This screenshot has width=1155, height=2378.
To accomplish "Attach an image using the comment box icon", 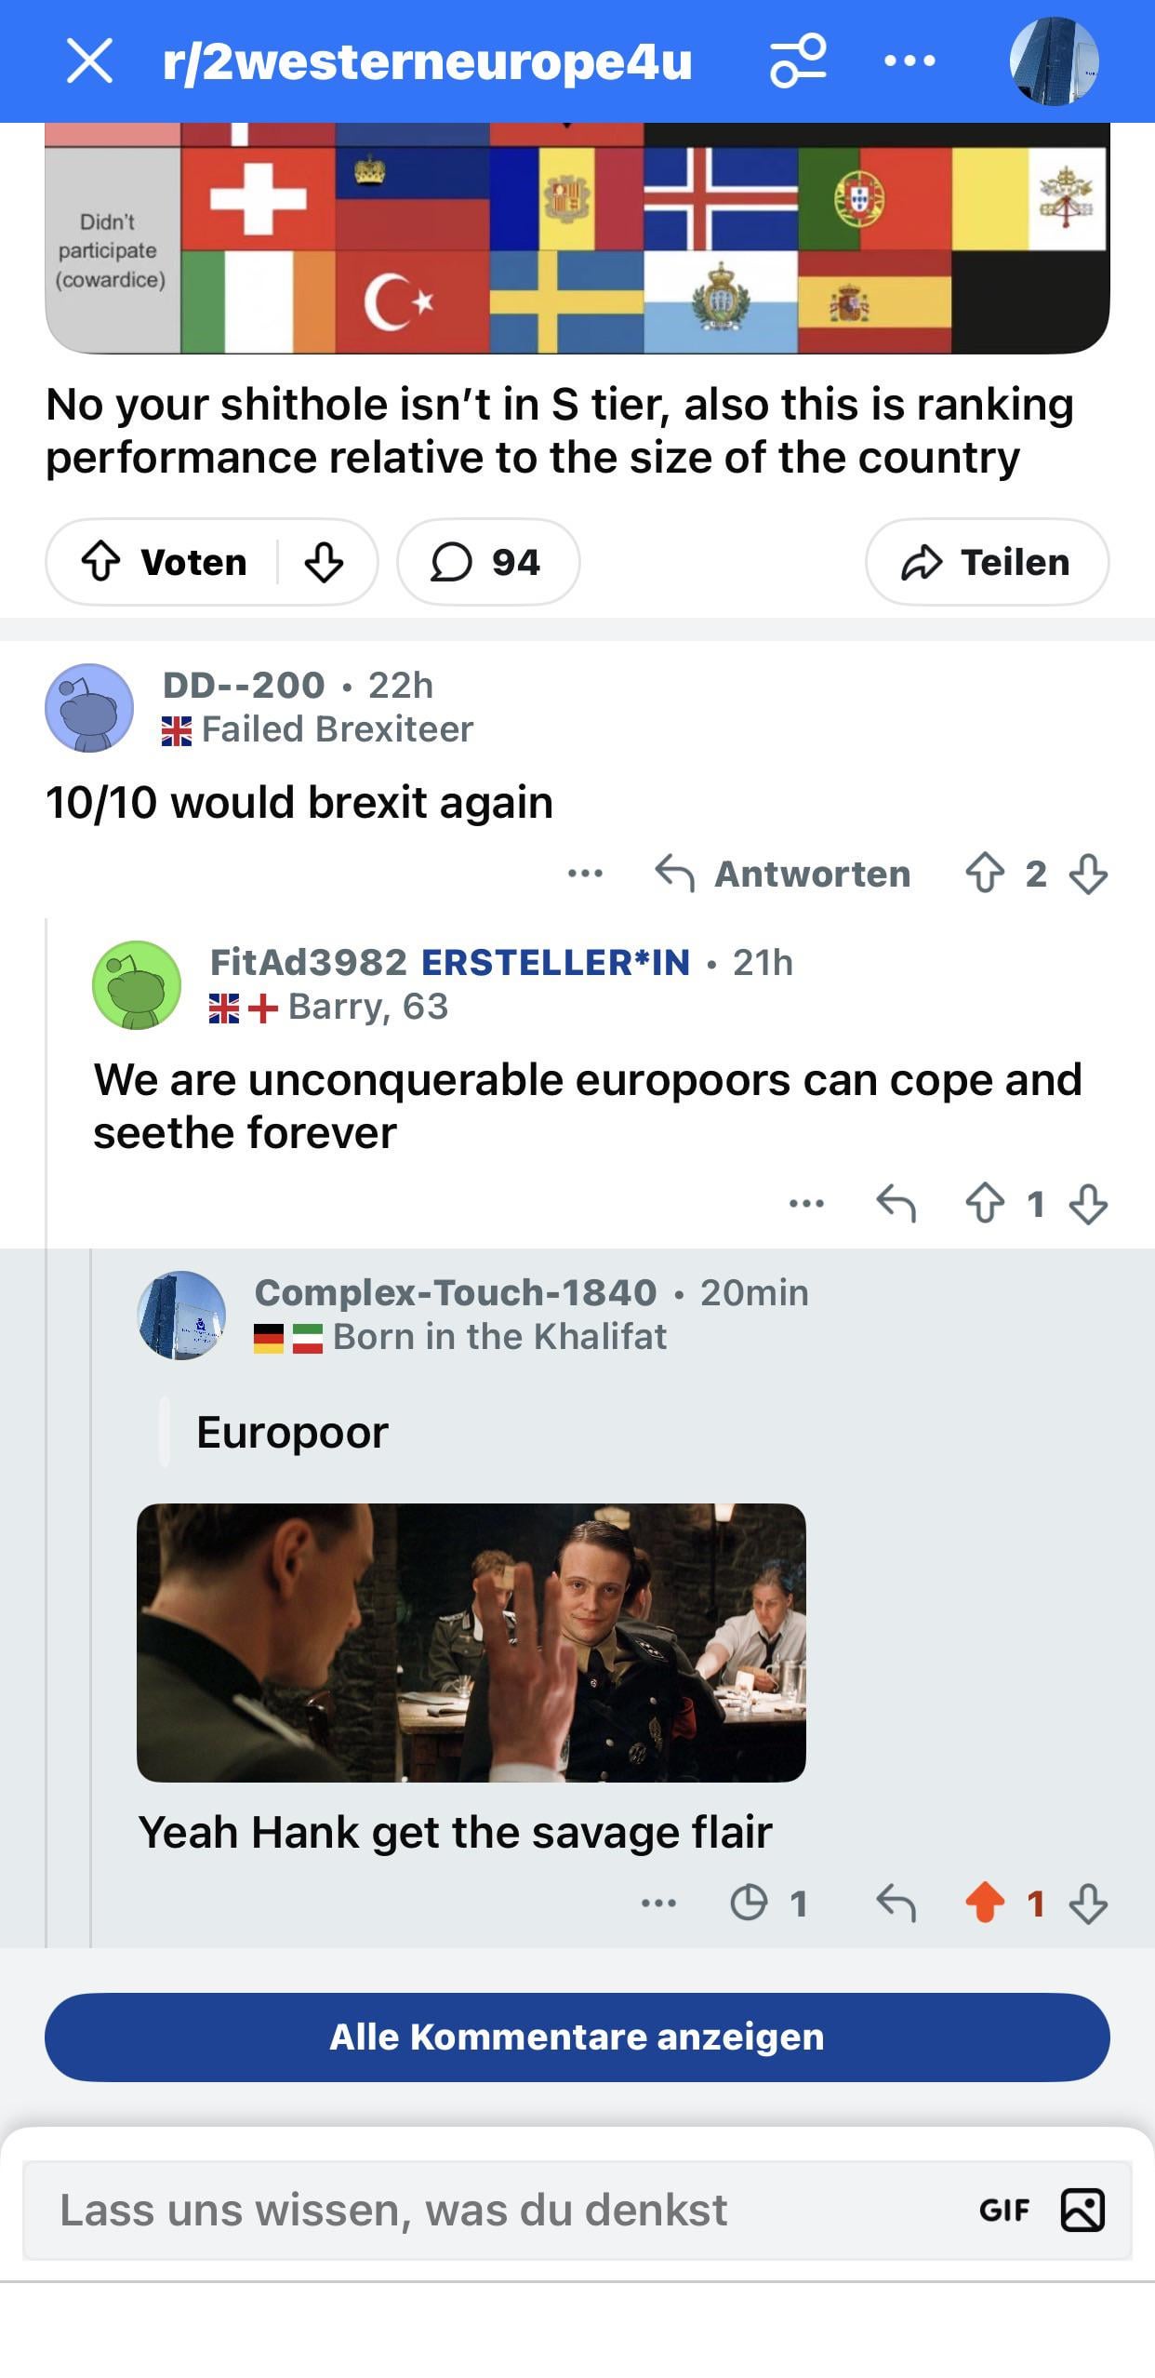I will click(1082, 2210).
